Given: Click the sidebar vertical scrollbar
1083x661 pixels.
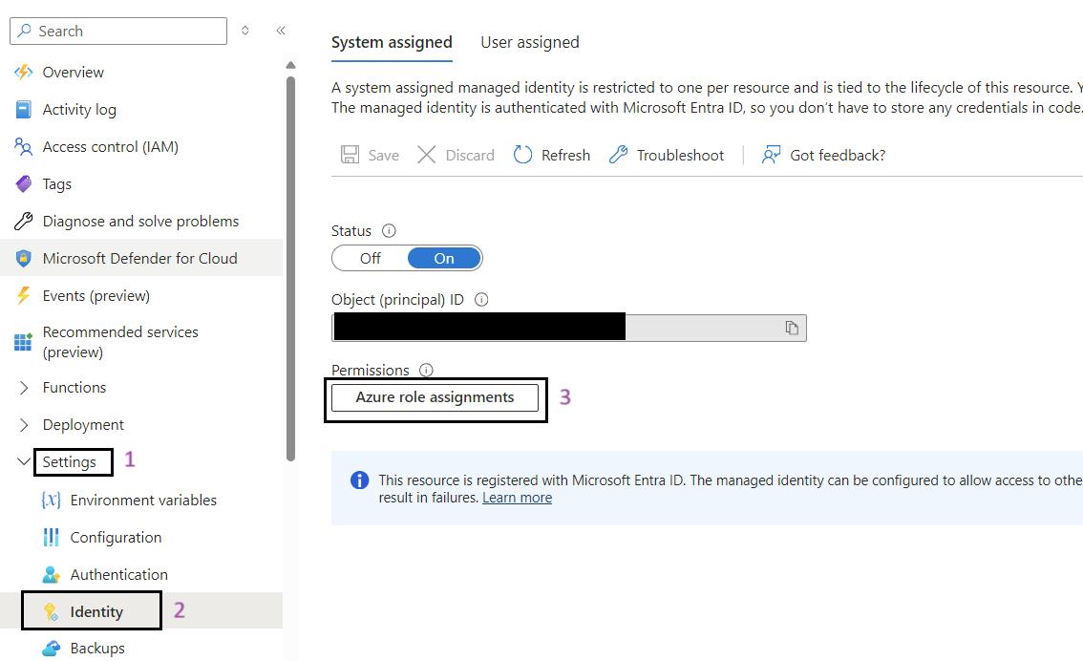Looking at the screenshot, I should tap(290, 267).
